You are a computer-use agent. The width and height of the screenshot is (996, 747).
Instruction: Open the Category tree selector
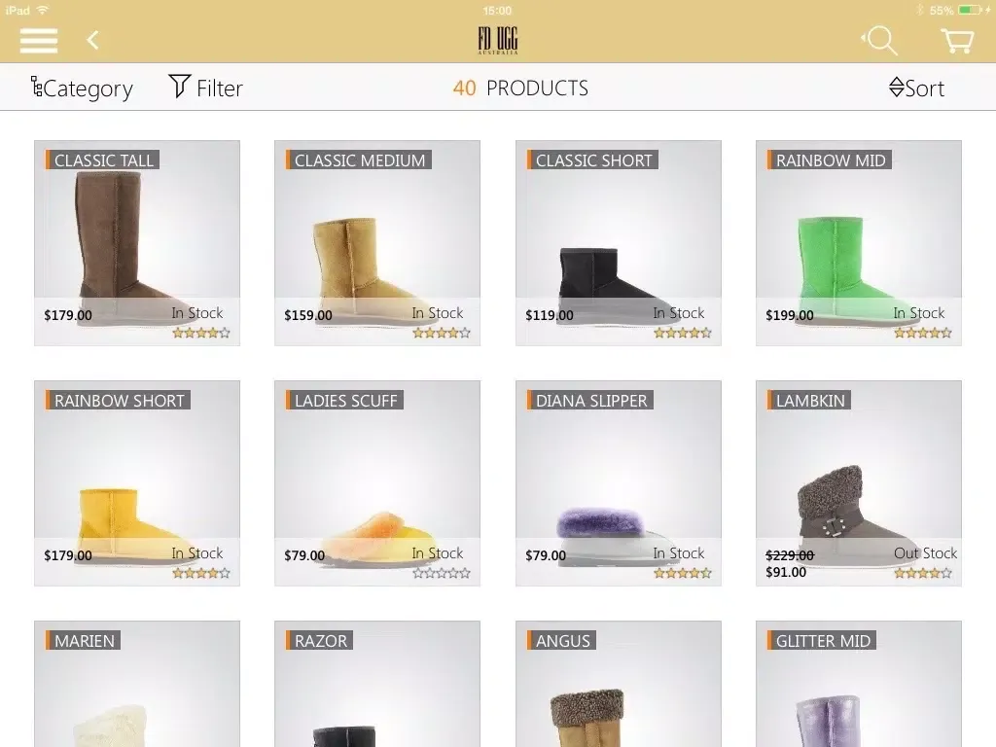82,89
